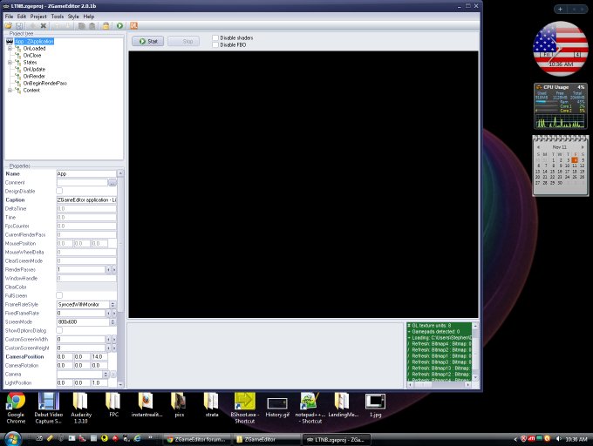Go to next month in calendar gadget
Screen dimensions: 593x446
(583, 146)
